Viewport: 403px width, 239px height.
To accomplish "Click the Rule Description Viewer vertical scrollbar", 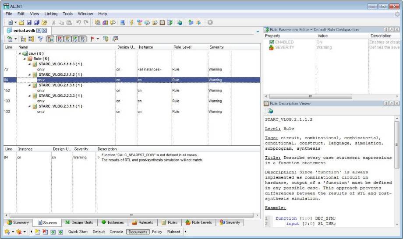I will tap(397, 145).
